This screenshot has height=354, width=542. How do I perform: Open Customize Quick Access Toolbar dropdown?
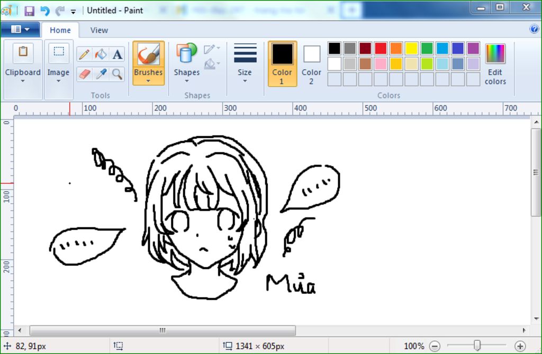pyautogui.click(x=73, y=12)
